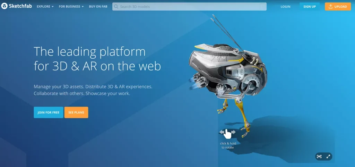Image resolution: width=355 pixels, height=167 pixels.
Task: Expand the For Business menu
Action: pos(71,7)
